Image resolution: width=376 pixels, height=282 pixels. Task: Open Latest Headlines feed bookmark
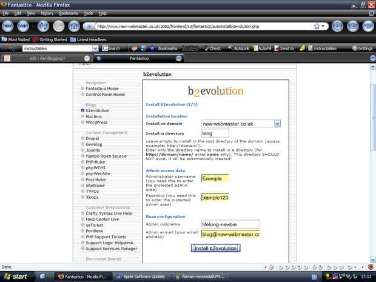[x=89, y=39]
